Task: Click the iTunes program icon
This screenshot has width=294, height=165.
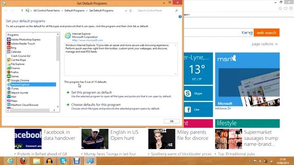Action: (9, 88)
